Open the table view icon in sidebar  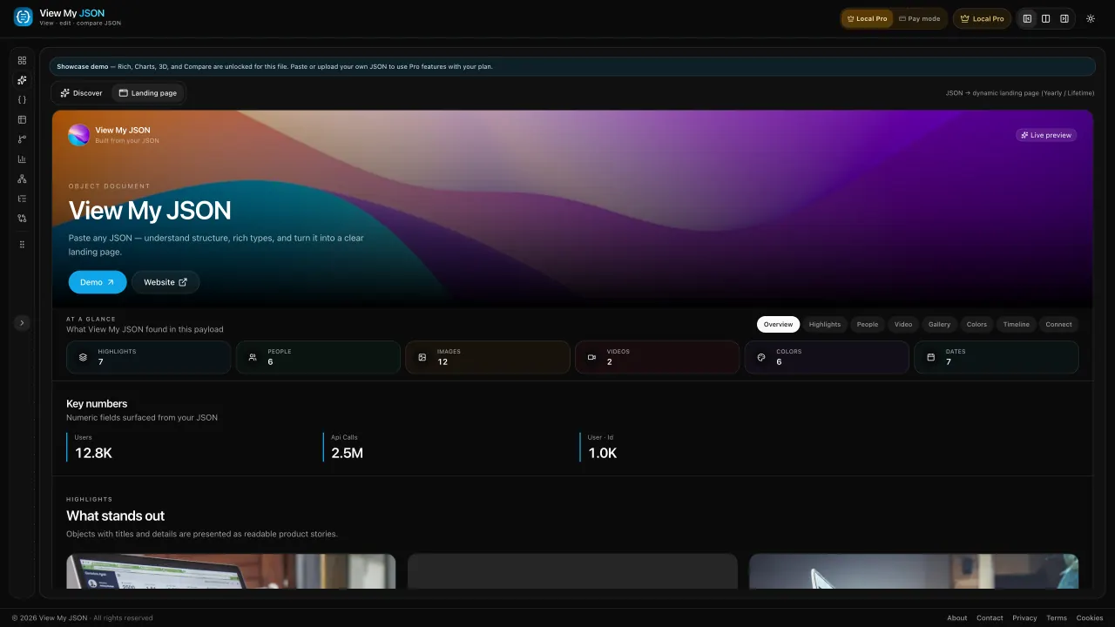(x=22, y=119)
